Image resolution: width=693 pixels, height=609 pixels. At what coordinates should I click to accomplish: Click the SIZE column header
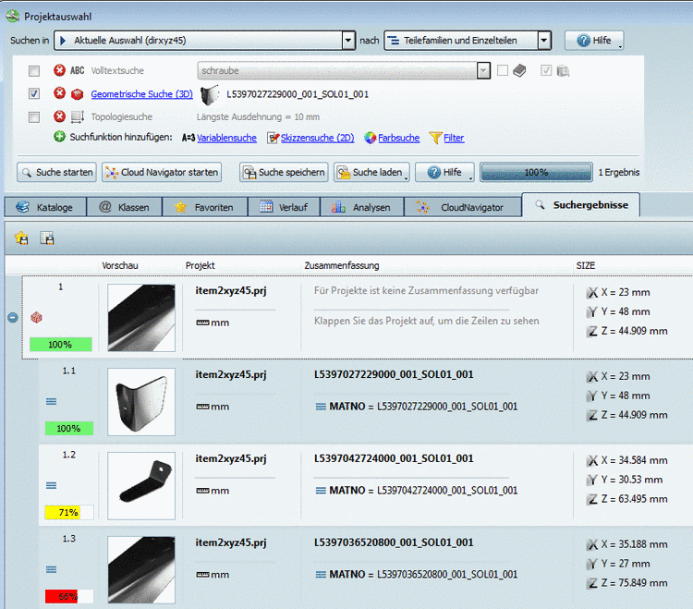[586, 265]
